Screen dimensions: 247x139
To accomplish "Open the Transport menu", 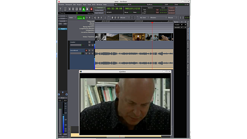I will 69,5.
